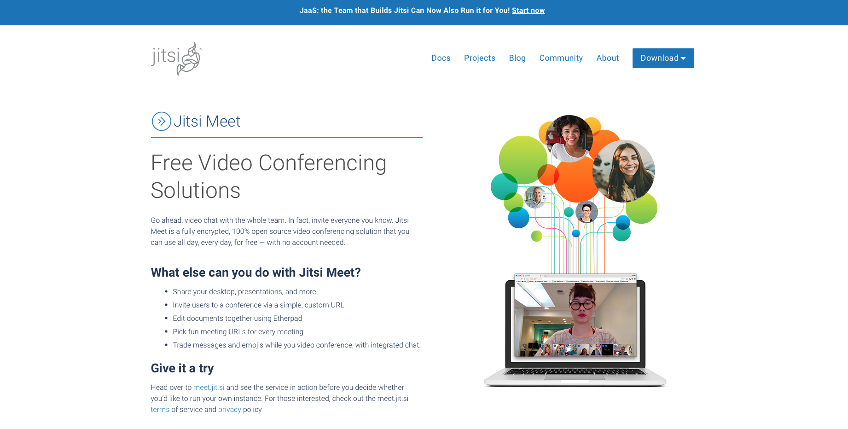848x429 pixels.
Task: Open the Blog page
Action: [517, 58]
